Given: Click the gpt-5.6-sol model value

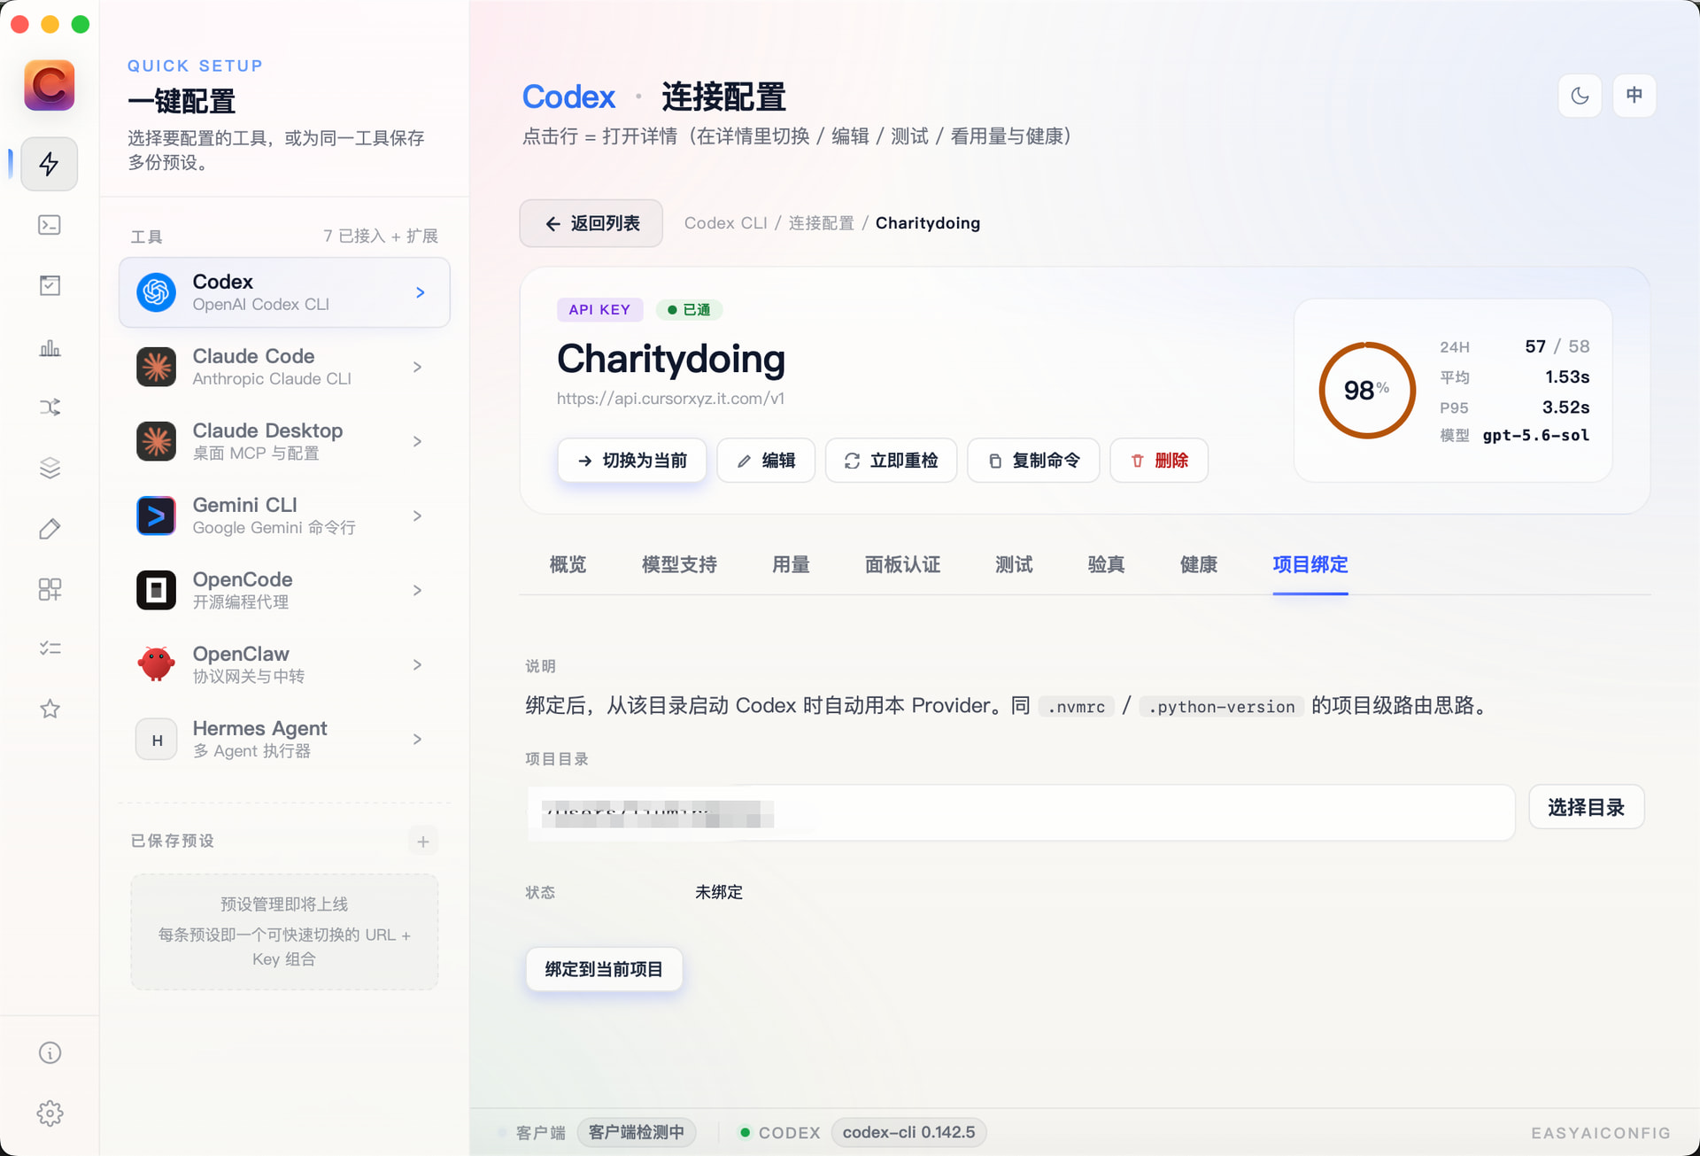Looking at the screenshot, I should point(1536,436).
